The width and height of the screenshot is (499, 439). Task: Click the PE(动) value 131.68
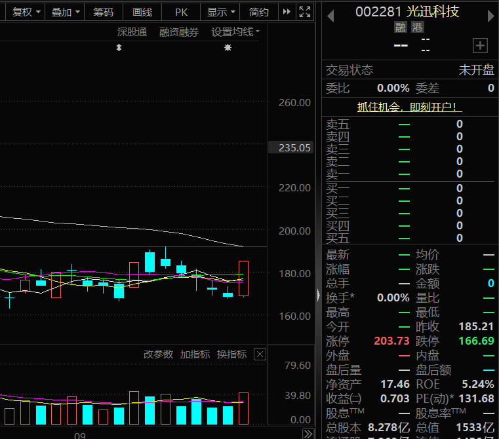(476, 398)
